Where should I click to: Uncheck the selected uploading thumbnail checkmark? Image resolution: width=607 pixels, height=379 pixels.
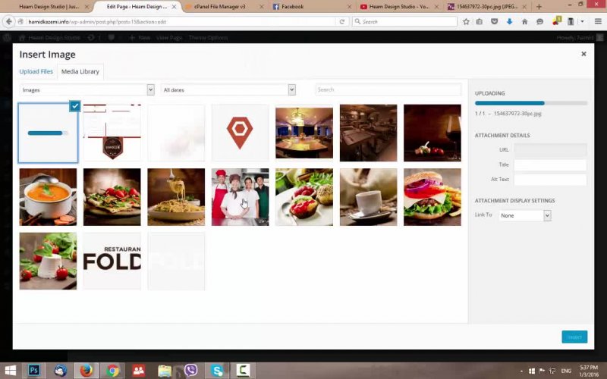[x=74, y=106]
